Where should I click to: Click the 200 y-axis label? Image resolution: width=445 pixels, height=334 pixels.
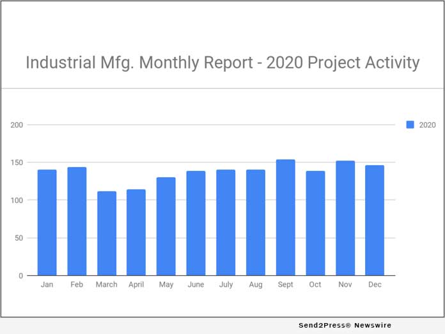17,125
